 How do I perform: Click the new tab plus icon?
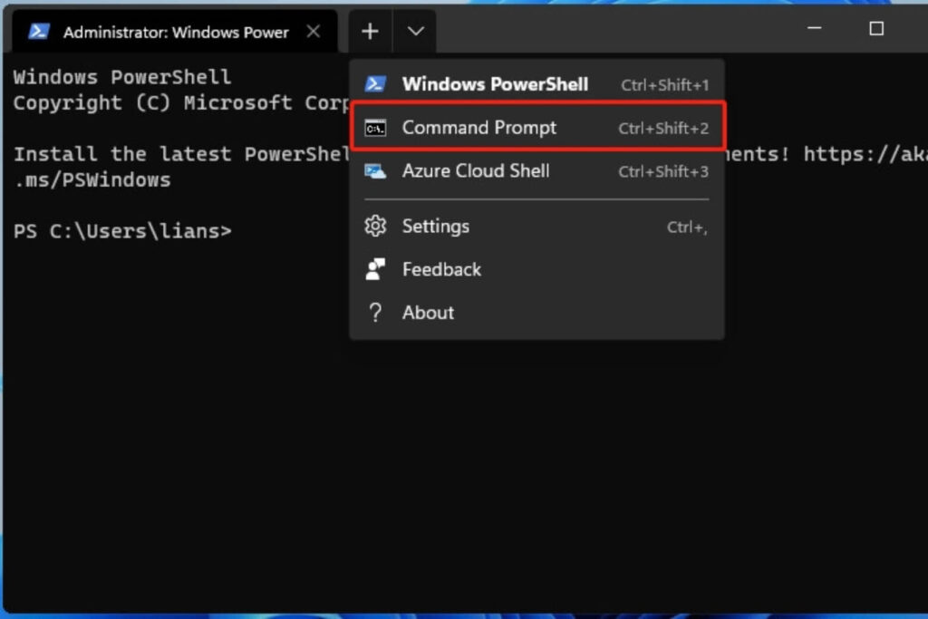coord(370,31)
